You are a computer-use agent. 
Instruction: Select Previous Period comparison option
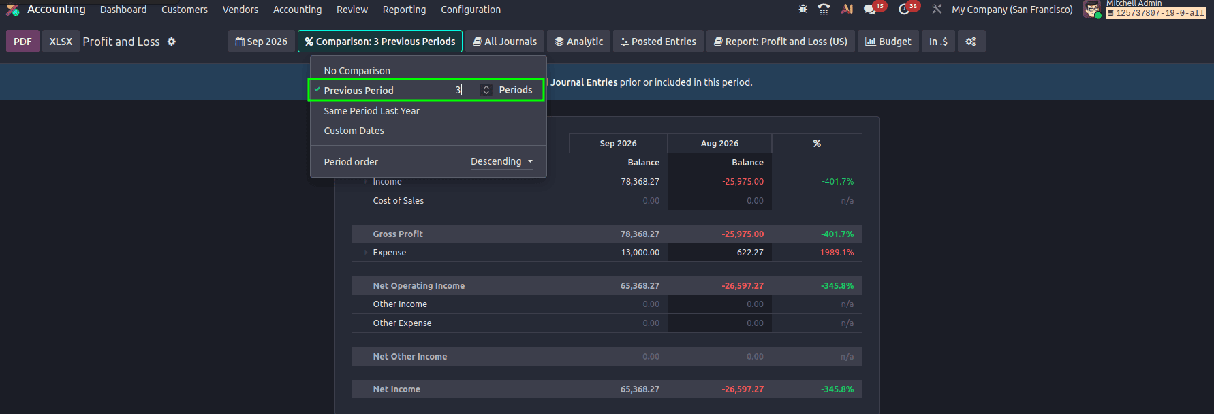tap(358, 91)
